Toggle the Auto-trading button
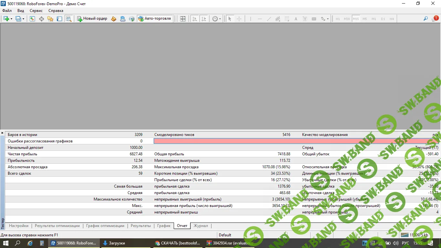The height and width of the screenshot is (248, 441). click(155, 19)
